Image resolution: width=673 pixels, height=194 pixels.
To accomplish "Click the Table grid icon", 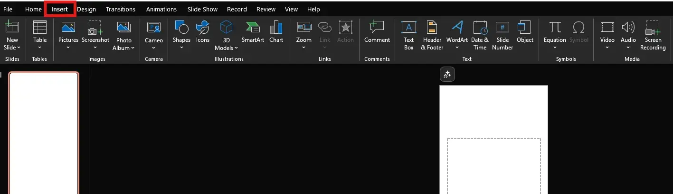I will 40,27.
